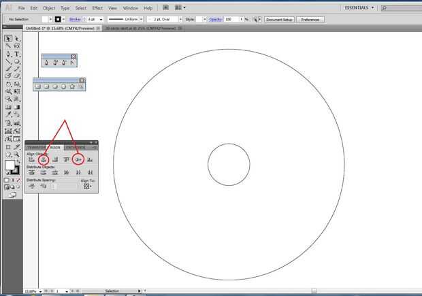Viewport: 422px width, 296px height.
Task: Click Vertical Align Top in Align panel
Action: (x=67, y=160)
